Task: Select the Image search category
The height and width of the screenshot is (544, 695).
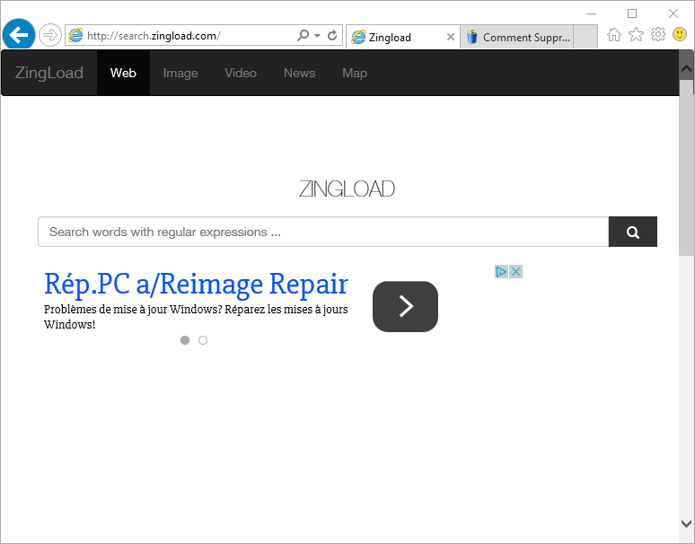Action: point(180,73)
